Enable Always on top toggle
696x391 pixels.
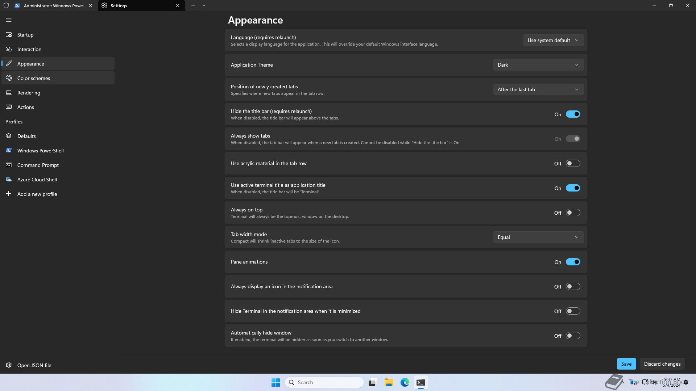(x=573, y=213)
